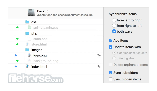Select 'from right to left' sync direction
The image size is (157, 91).
[x=114, y=26]
